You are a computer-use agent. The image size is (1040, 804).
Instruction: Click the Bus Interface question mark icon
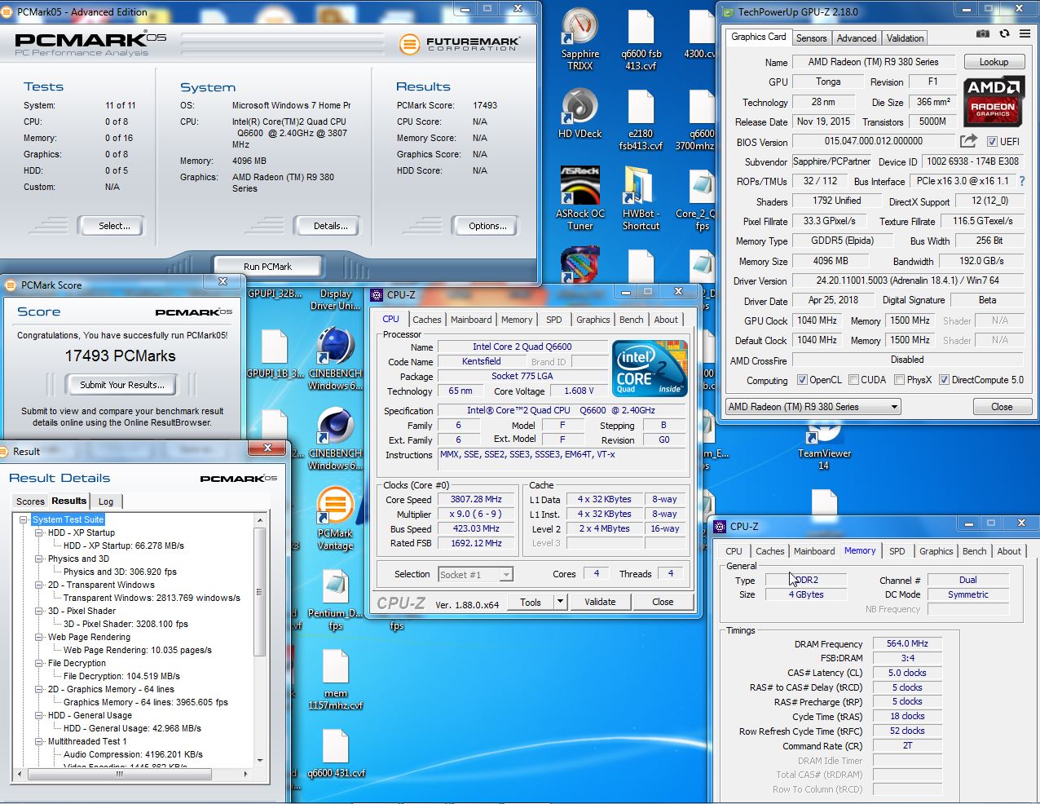[1022, 181]
